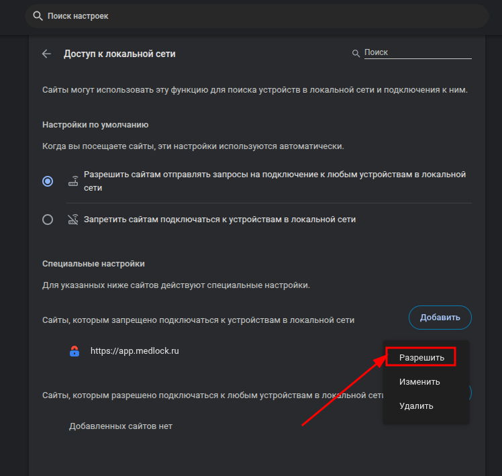Click the Доступ к локальной сети page title
Viewport: 502px width, 476px height.
(x=119, y=54)
